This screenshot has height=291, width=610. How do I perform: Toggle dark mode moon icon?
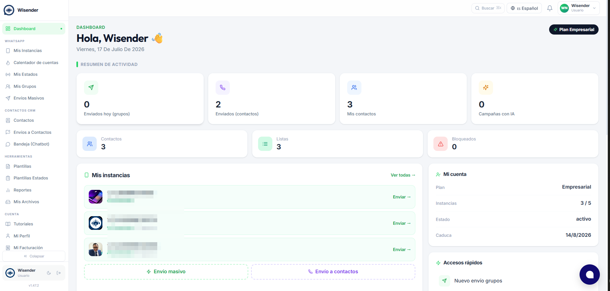(x=49, y=273)
